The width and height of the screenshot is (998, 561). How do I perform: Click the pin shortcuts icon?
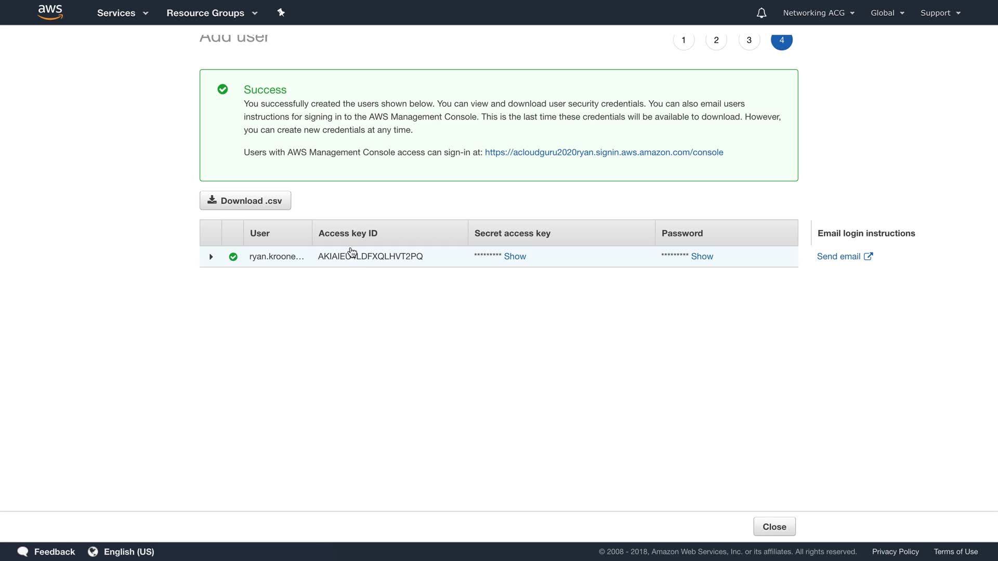[281, 12]
